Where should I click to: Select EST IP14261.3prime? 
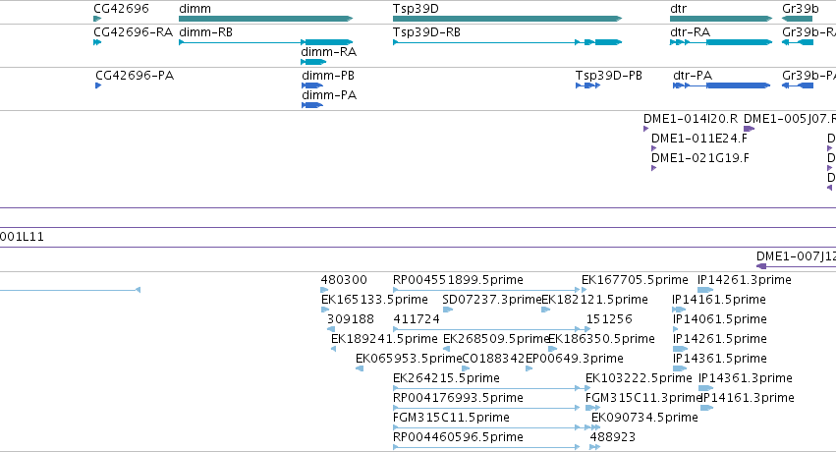tap(745, 280)
